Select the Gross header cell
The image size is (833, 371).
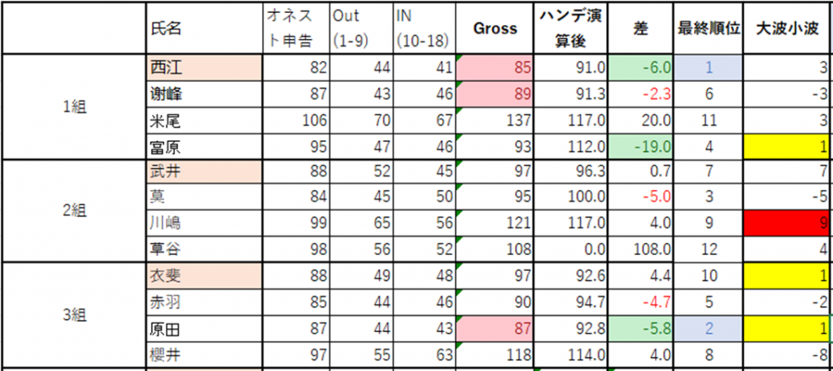[495, 28]
